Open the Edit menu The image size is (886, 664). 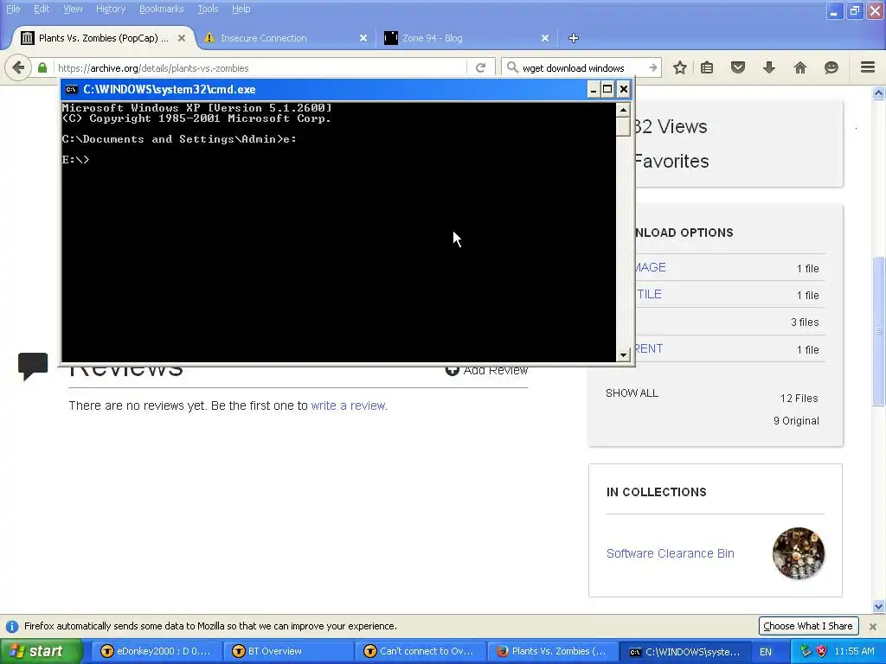tap(42, 9)
